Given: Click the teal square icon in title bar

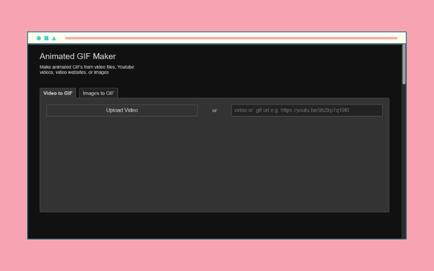Looking at the screenshot, I should [46, 38].
